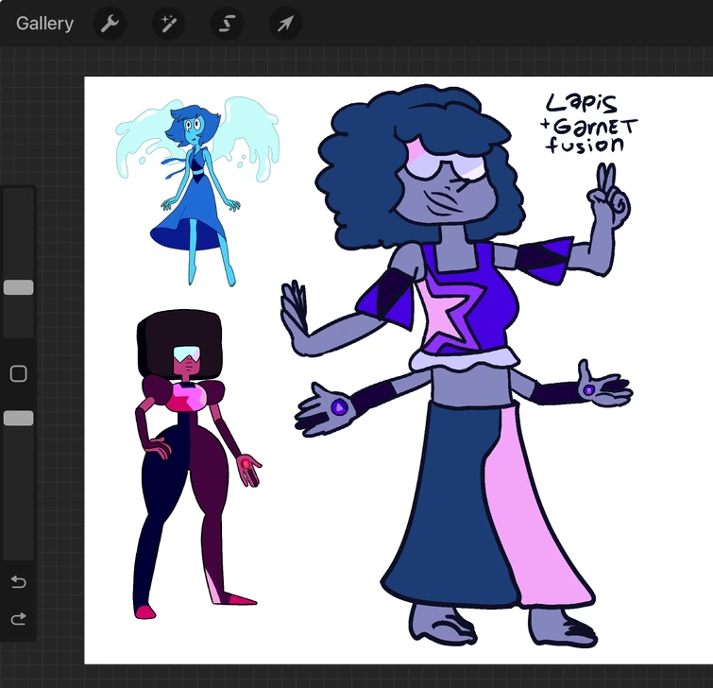Return to the Gallery

(44, 24)
